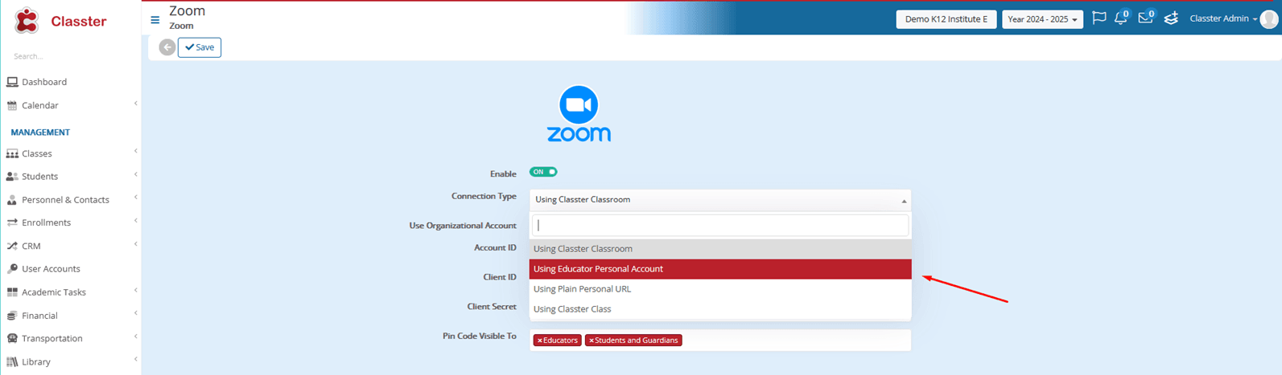Click the Zoom camera logo
The width and height of the screenshot is (1282, 375).
click(x=579, y=113)
